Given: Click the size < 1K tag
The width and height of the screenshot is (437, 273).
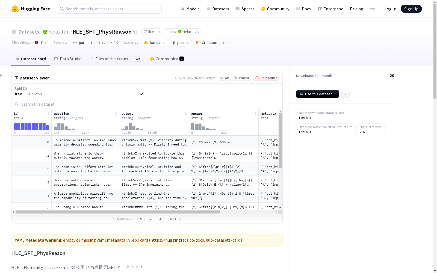Looking at the screenshot, I should click(114, 43).
